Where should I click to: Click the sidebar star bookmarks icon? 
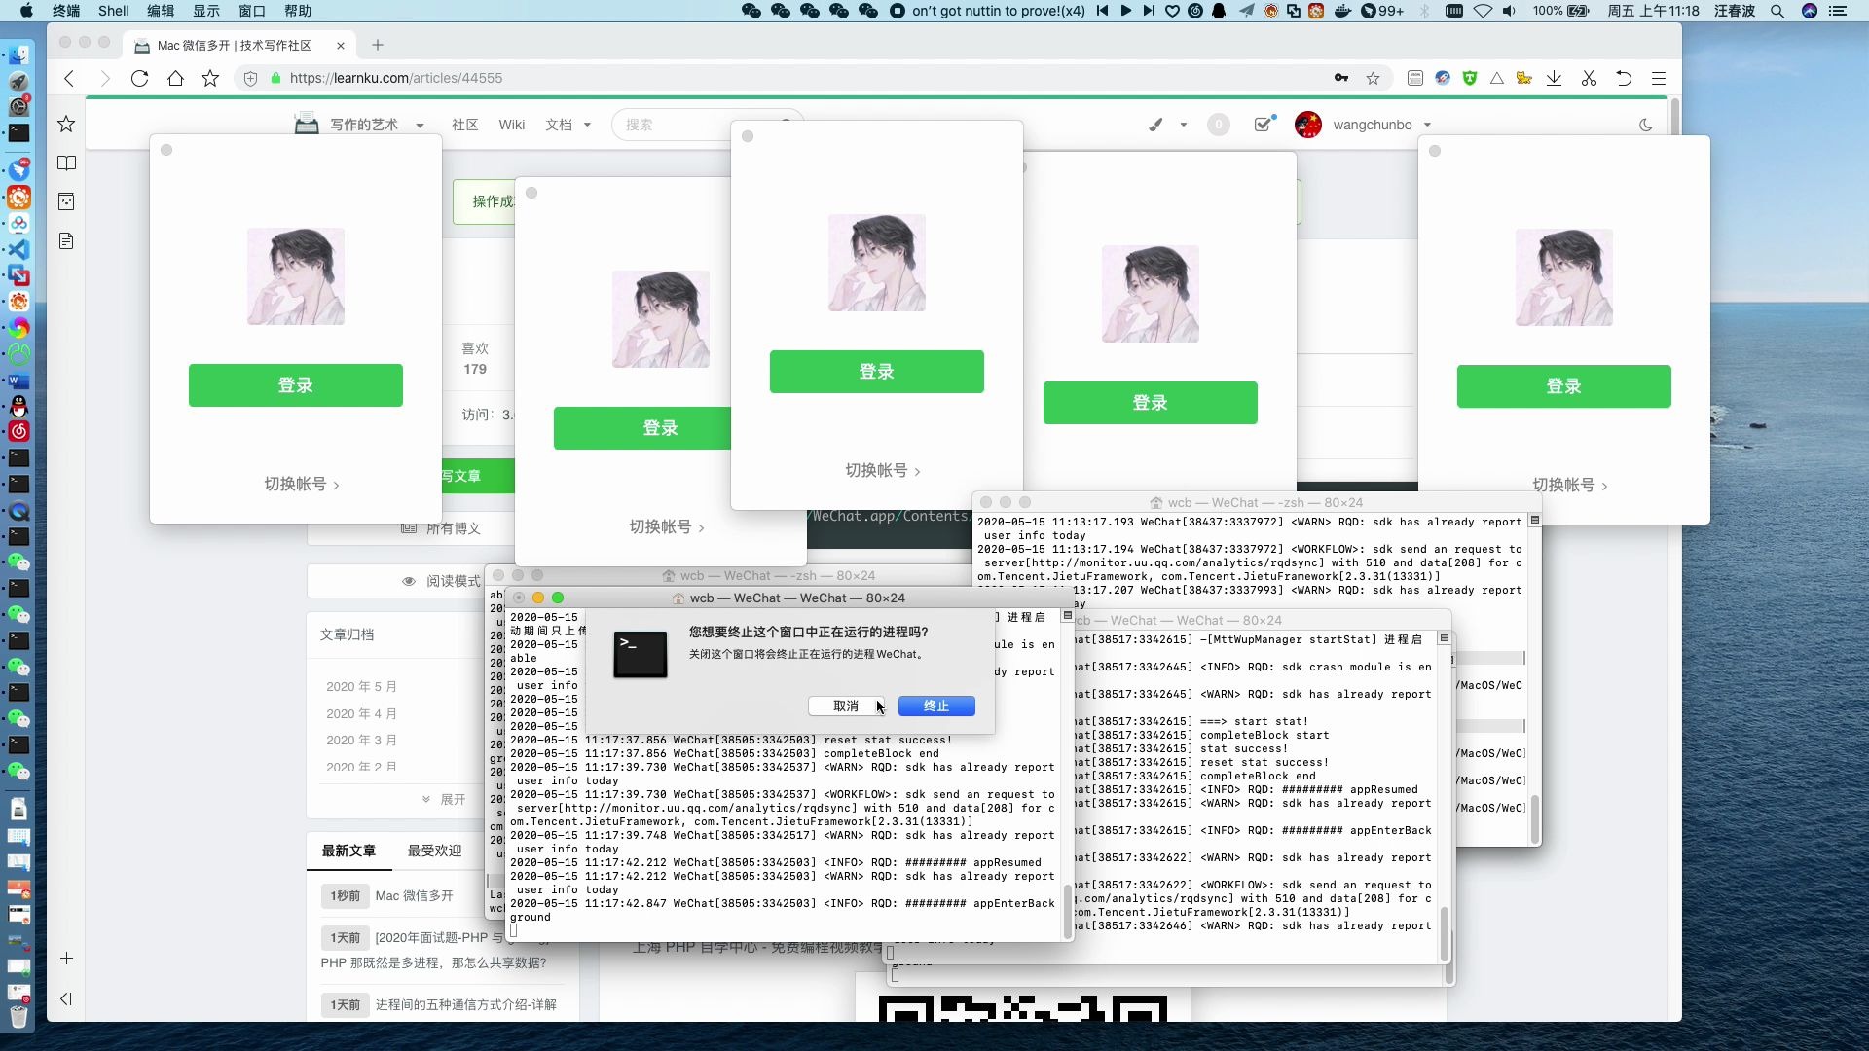tap(66, 124)
